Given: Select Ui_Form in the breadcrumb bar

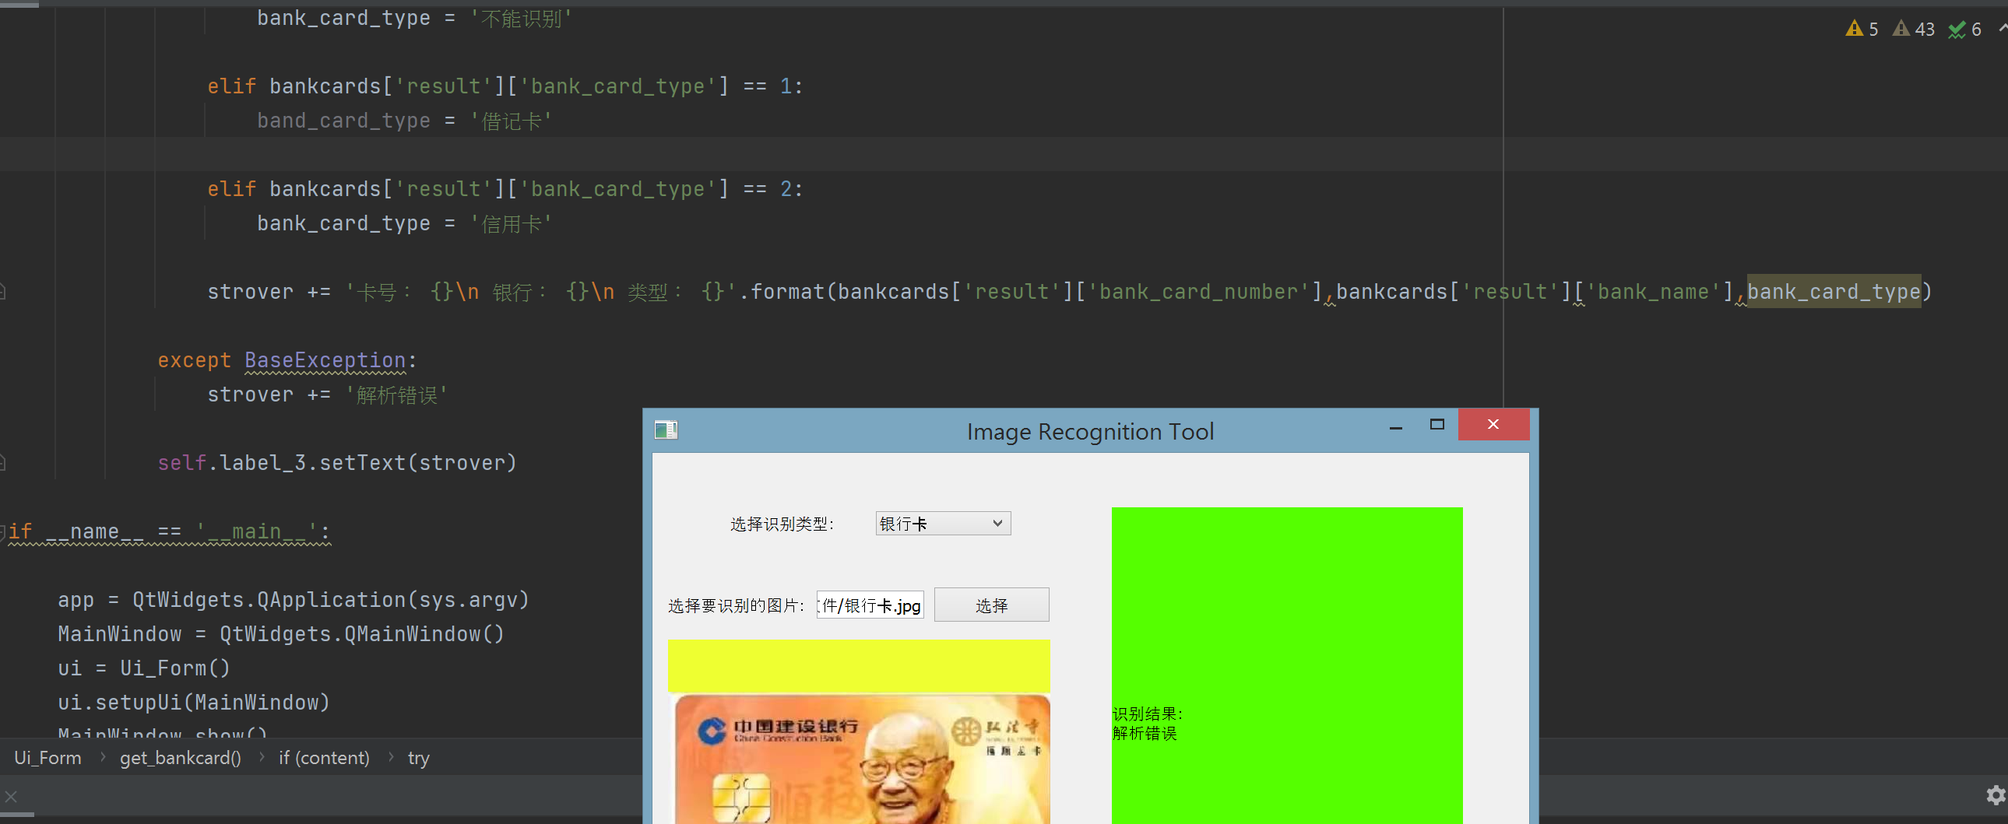Looking at the screenshot, I should 47,758.
